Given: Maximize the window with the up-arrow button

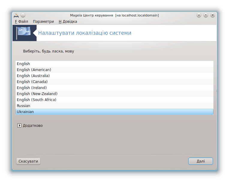Looking at the screenshot, I should coord(206,15).
